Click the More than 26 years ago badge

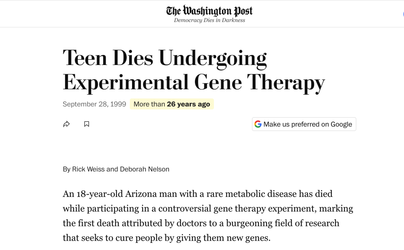click(172, 104)
